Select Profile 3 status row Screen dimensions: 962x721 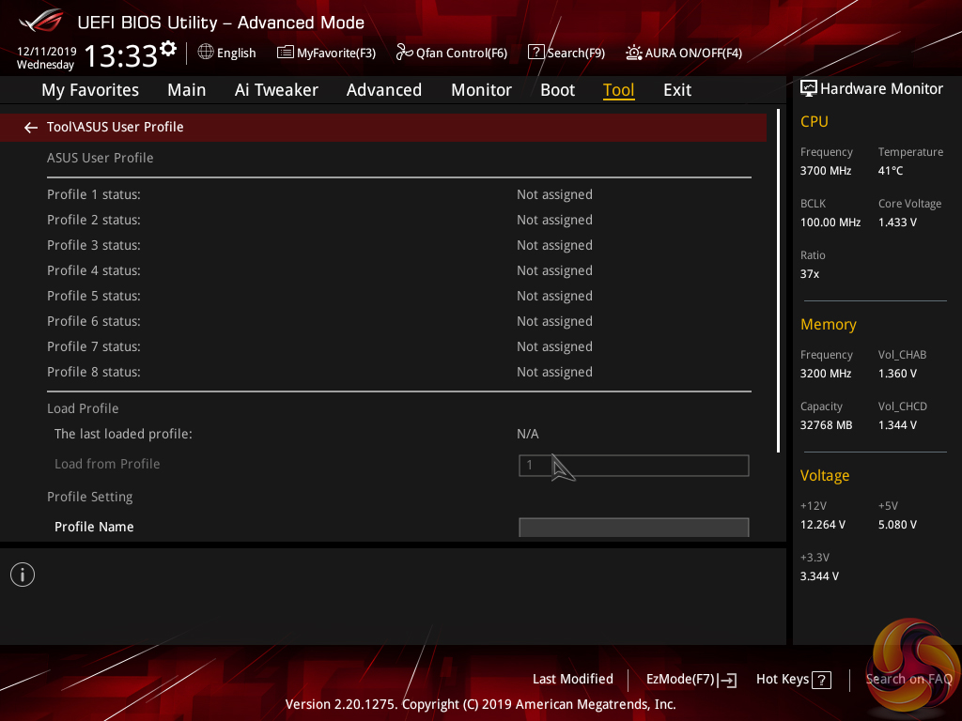[398, 245]
